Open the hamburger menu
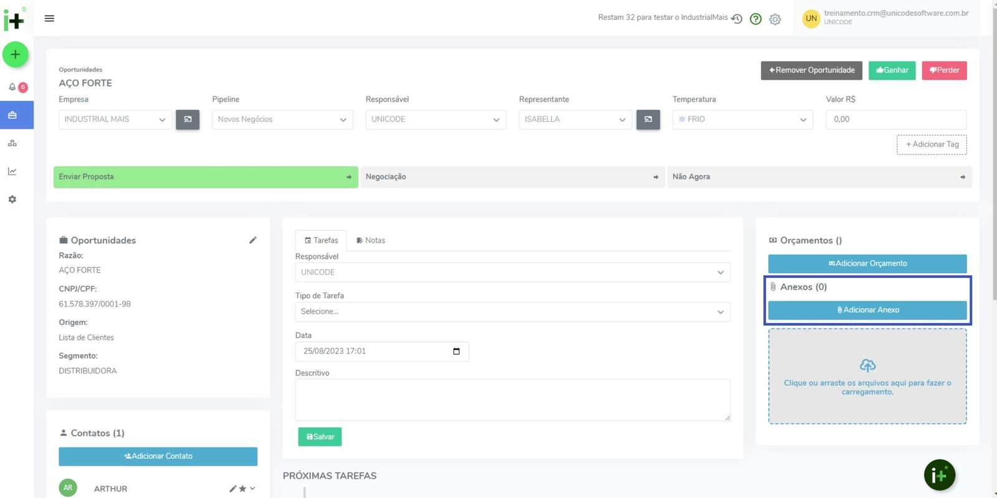997x498 pixels. pos(49,19)
